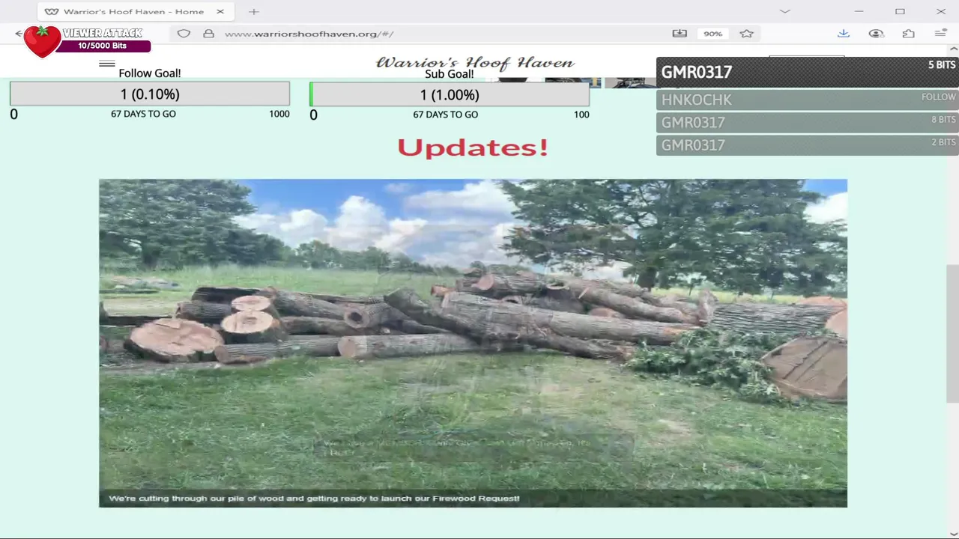Select the Warrior's Hoof Haven - Home tab

click(x=135, y=11)
